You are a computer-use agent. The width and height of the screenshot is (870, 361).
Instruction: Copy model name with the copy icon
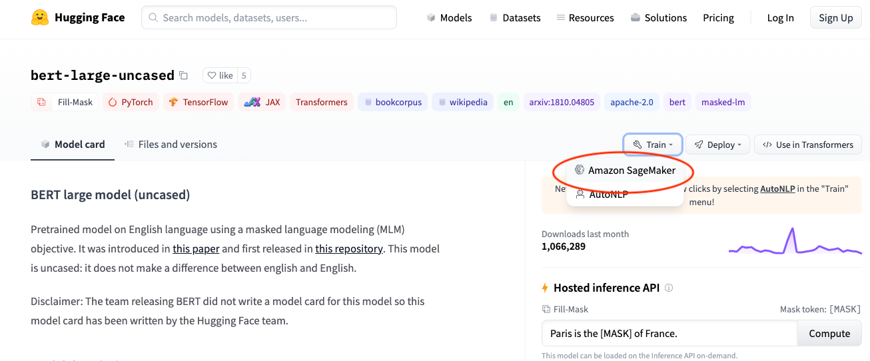[184, 76]
